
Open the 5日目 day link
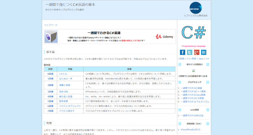pos(50,101)
